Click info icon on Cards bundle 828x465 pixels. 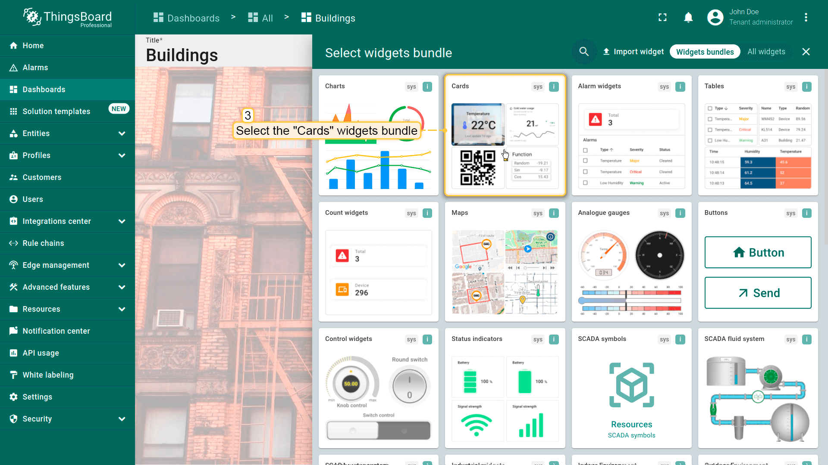[554, 87]
